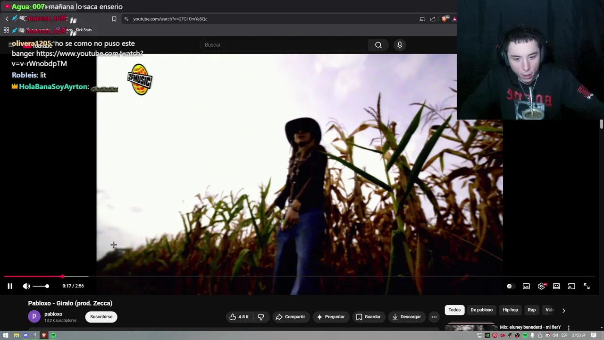Select the Rap filter chip
604x340 pixels.
(532, 310)
